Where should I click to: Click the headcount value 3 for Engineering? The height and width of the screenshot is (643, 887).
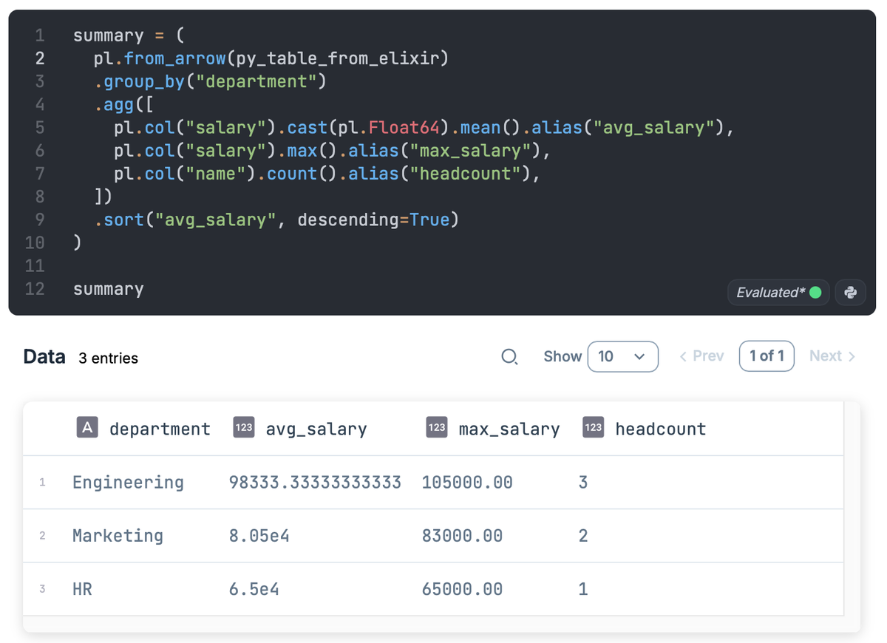pos(583,483)
